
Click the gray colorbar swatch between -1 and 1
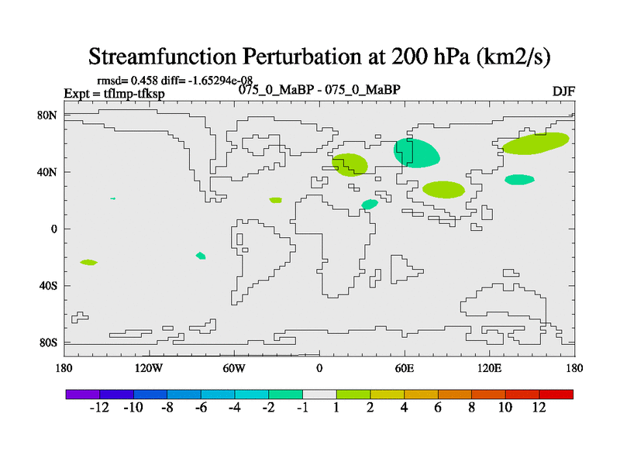click(319, 394)
